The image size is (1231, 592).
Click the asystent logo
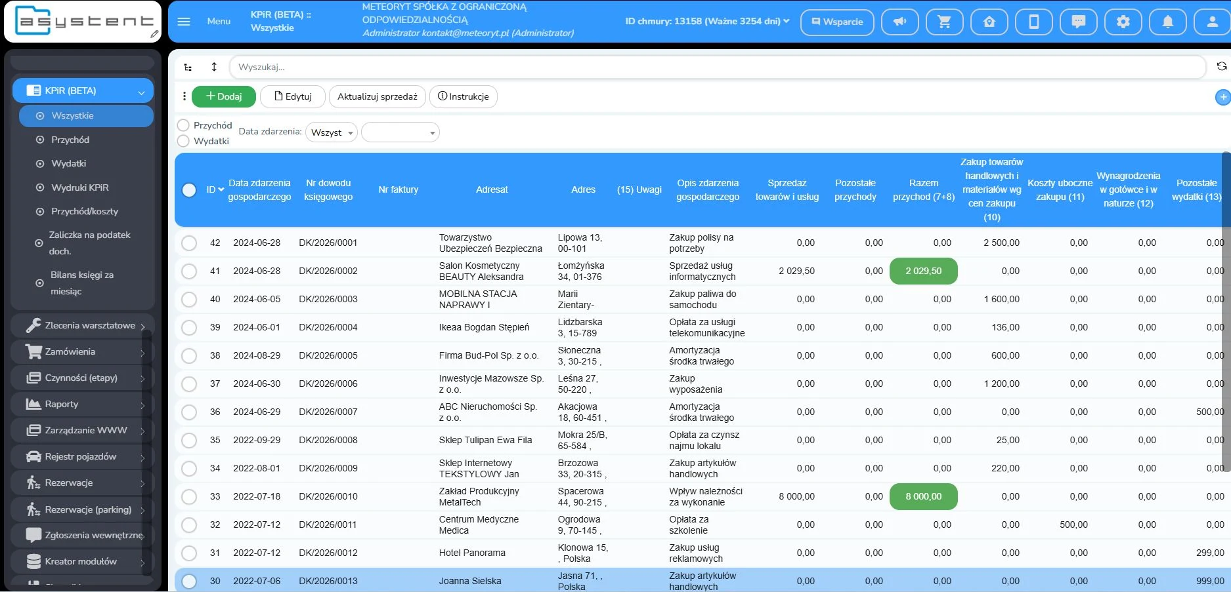pos(83,22)
